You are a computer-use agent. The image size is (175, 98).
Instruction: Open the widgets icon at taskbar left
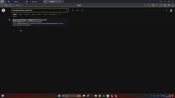3,96
